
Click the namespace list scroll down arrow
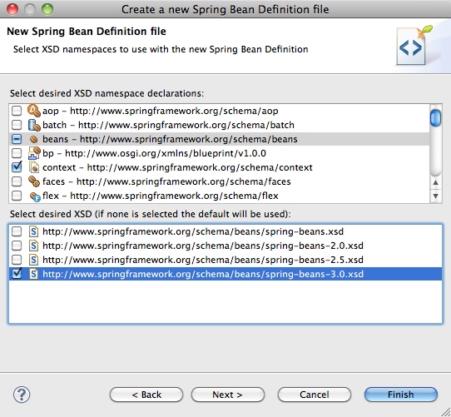coord(435,196)
